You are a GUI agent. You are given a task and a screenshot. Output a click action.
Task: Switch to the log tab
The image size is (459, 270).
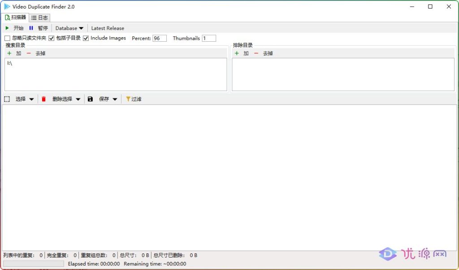pos(39,17)
